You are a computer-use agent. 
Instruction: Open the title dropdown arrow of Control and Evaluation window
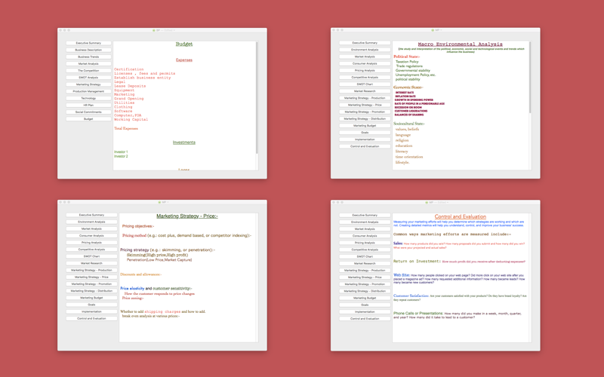tap(447, 202)
